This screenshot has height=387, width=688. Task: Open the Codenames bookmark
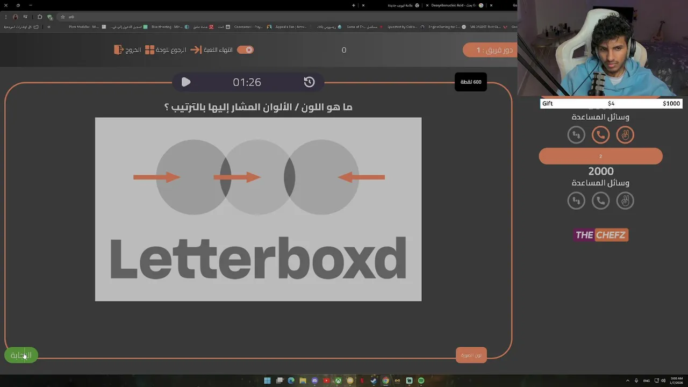coord(253,27)
